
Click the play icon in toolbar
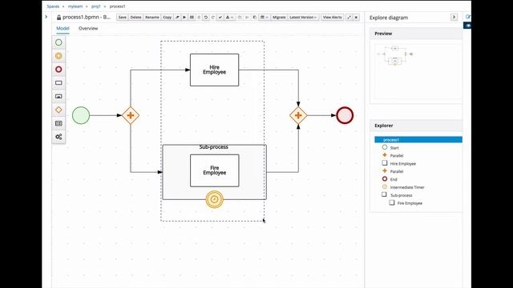pos(184,18)
